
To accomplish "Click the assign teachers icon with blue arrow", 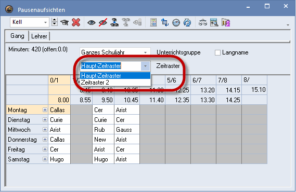I will 114,23.
